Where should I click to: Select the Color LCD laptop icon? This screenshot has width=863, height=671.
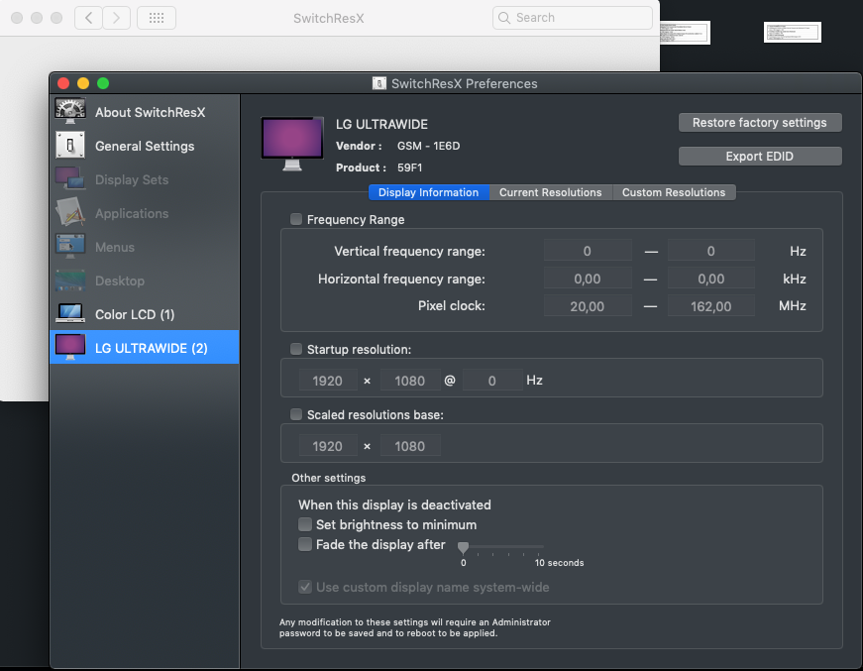[x=70, y=314]
